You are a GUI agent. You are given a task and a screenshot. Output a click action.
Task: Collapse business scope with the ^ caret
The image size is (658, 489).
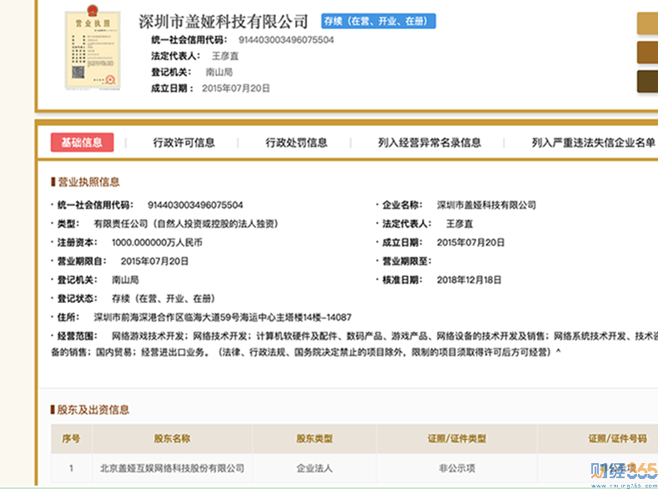559,352
